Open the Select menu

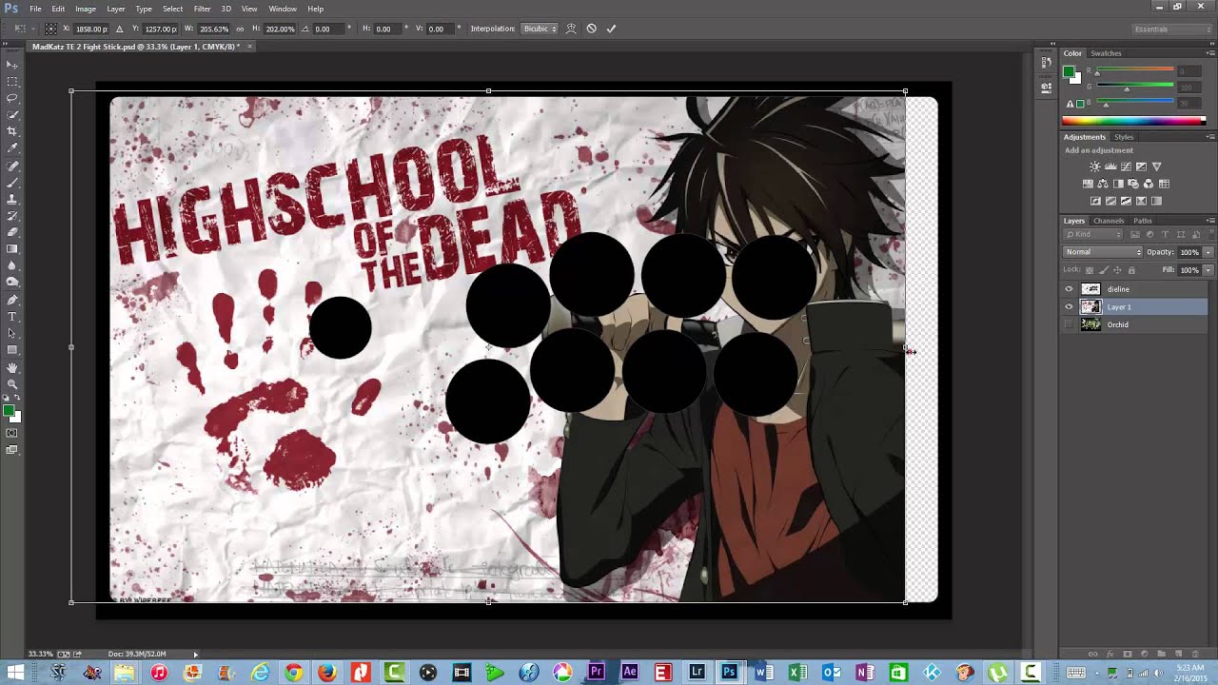click(x=172, y=9)
